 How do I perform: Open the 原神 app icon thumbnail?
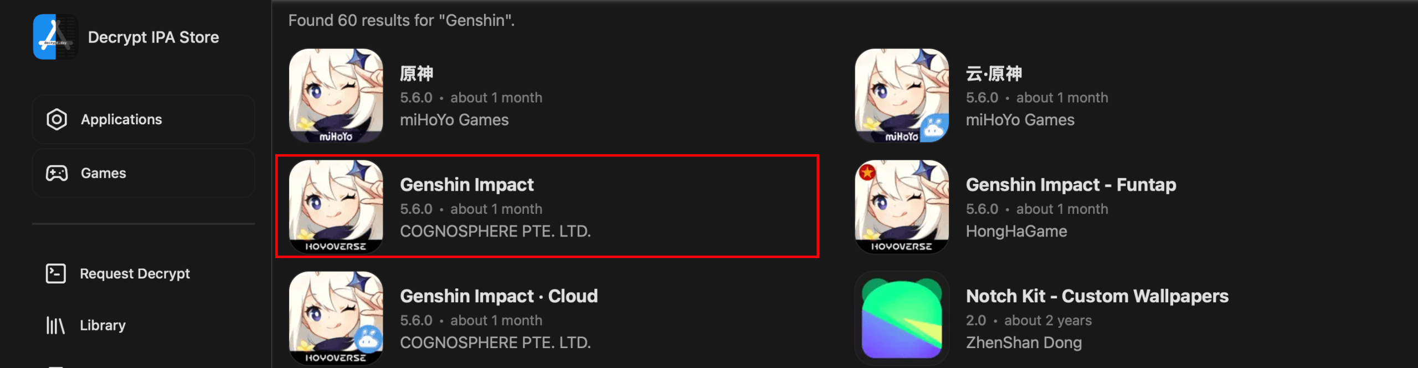pyautogui.click(x=336, y=96)
